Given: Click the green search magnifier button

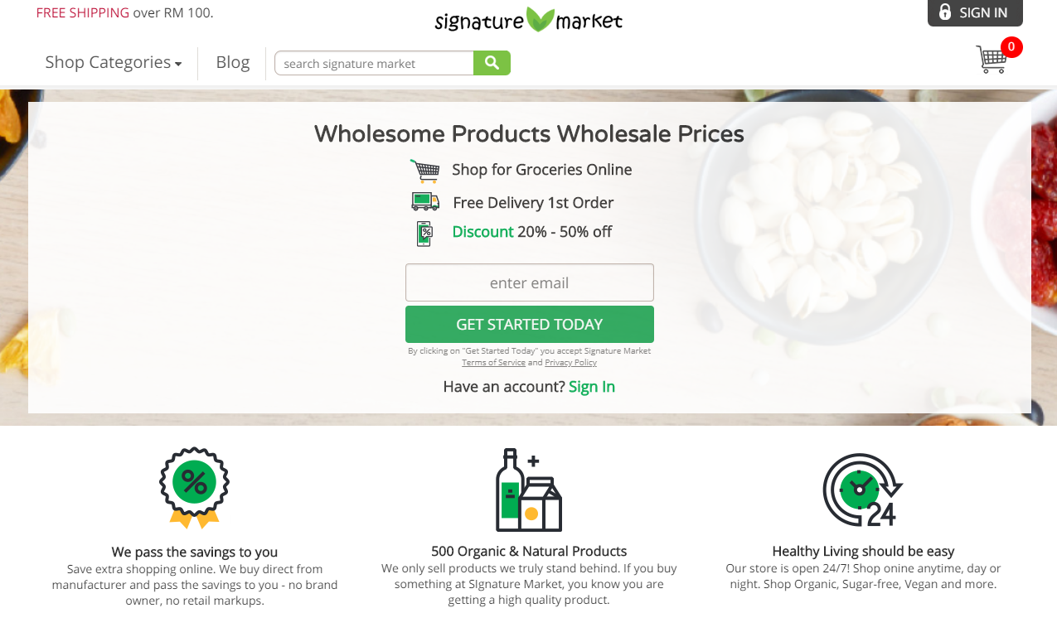Looking at the screenshot, I should coord(492,63).
